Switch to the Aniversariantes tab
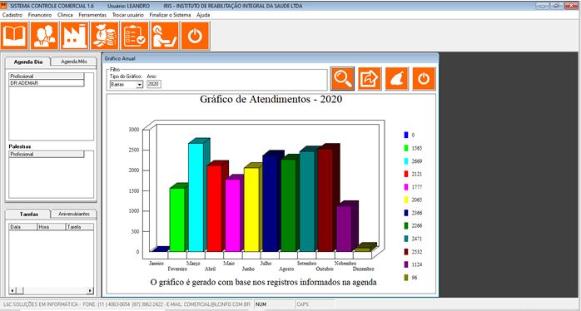Viewport: 581px width, 311px height. click(x=74, y=214)
